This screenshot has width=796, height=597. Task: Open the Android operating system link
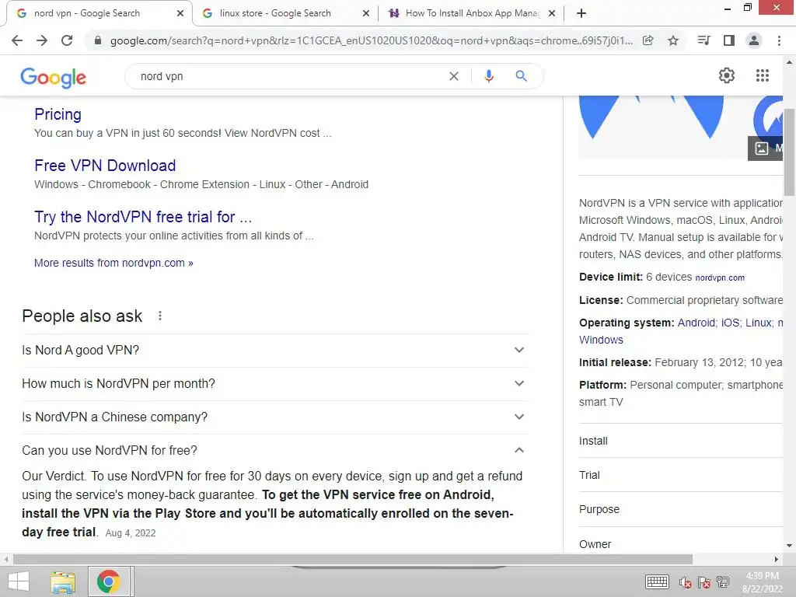tap(696, 323)
